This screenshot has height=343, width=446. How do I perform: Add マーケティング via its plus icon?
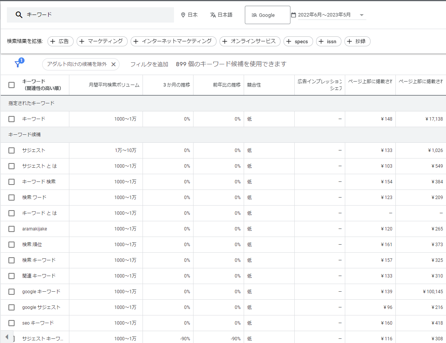(x=80, y=41)
